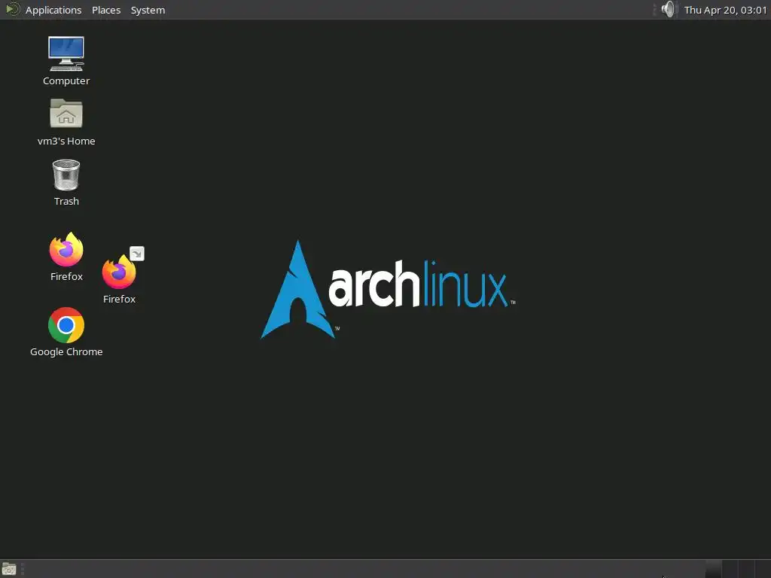
Task: Open the clock showing Thu Apr 20, 03:01
Action: (725, 10)
